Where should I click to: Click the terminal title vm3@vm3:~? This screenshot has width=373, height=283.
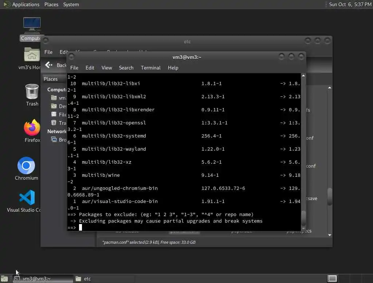pyautogui.click(x=187, y=57)
